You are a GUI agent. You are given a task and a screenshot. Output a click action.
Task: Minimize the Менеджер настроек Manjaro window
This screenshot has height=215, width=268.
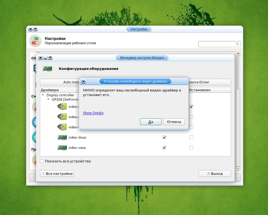point(45,58)
